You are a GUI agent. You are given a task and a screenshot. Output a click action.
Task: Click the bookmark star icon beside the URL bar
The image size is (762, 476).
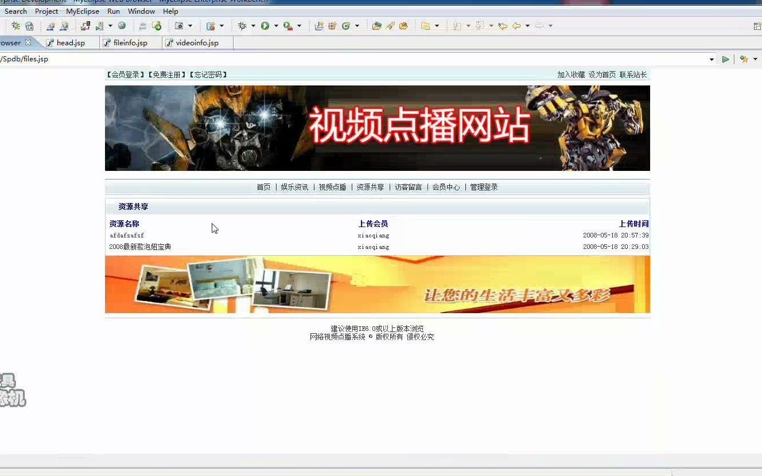point(744,59)
